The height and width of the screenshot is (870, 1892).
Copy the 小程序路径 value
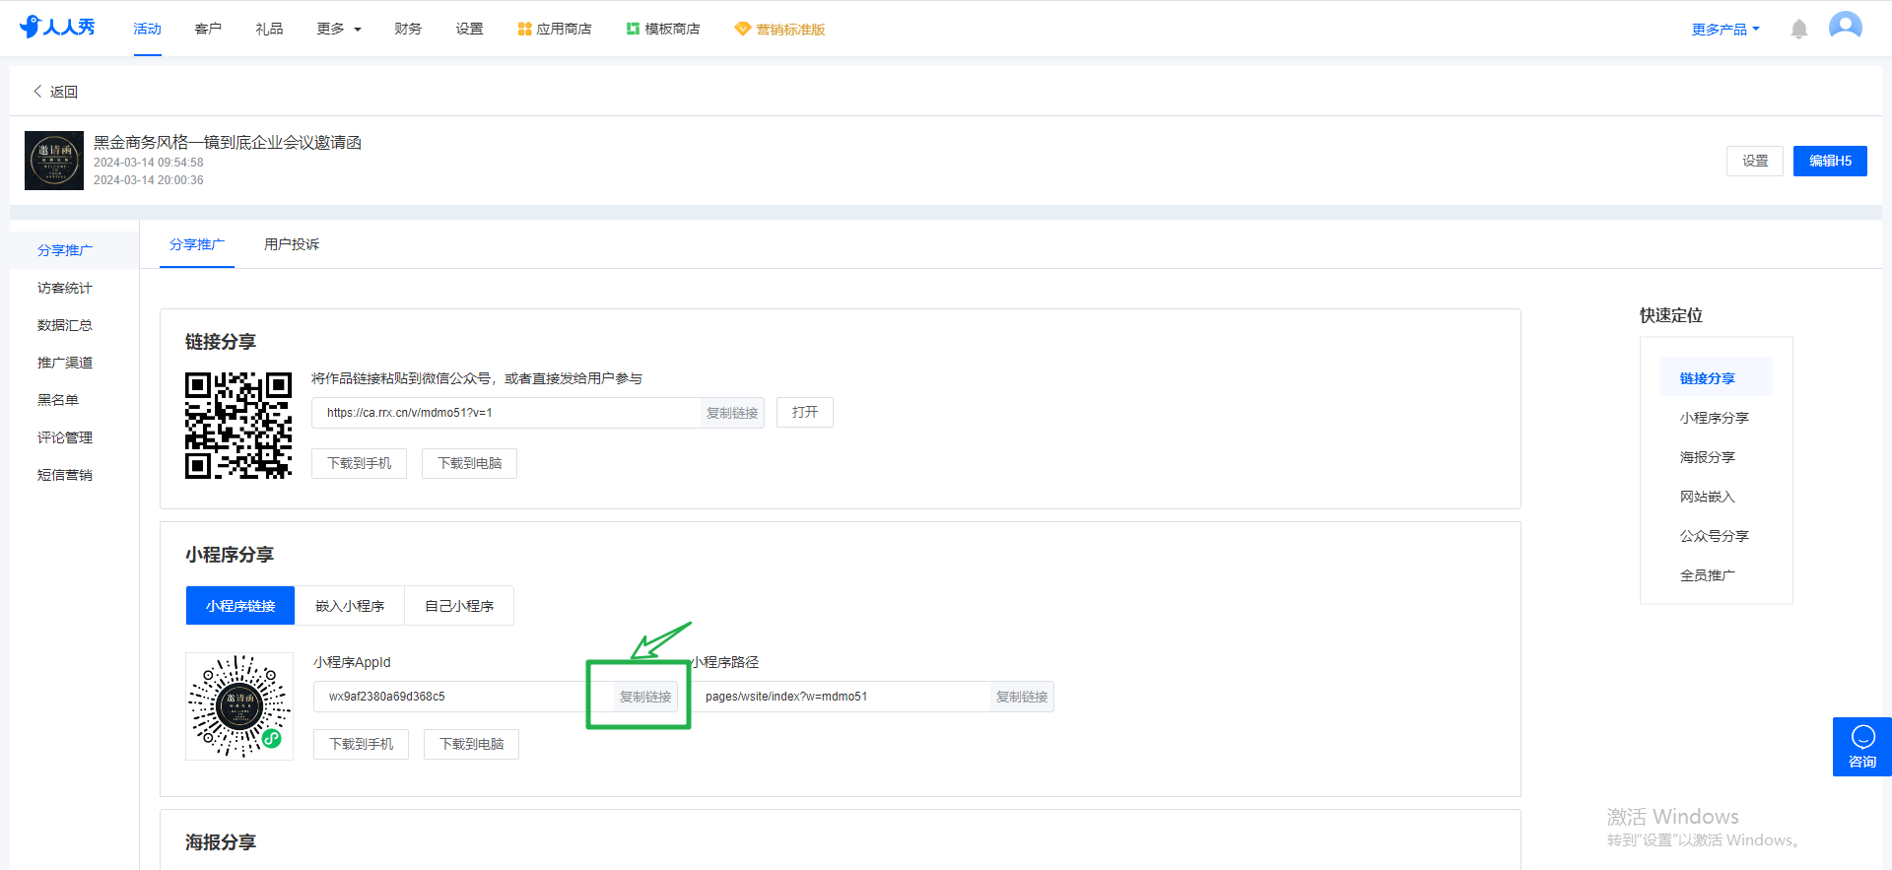pos(1022,697)
